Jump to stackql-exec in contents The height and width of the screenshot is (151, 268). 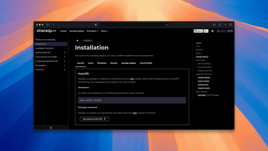203,85
